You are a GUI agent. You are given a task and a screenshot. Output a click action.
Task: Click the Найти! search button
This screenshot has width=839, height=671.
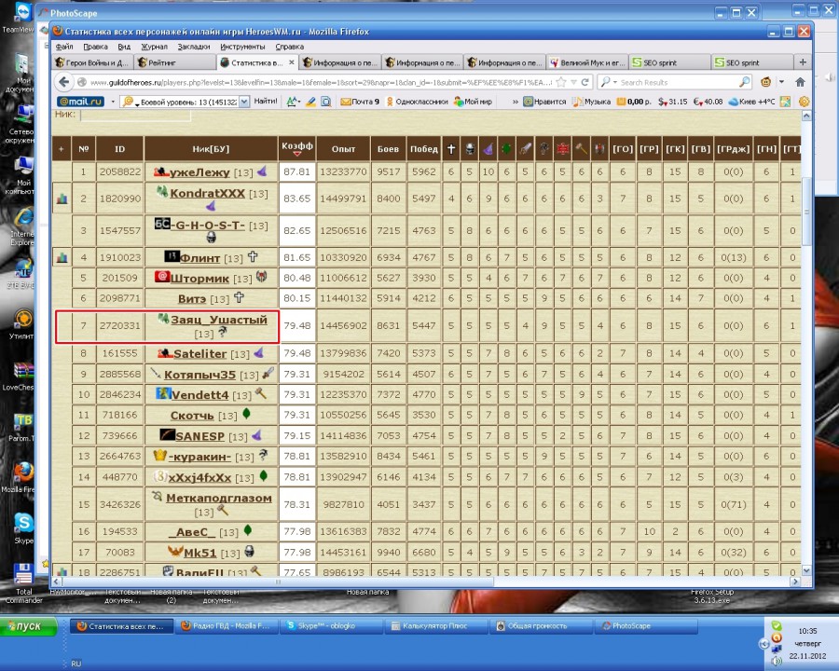point(266,101)
